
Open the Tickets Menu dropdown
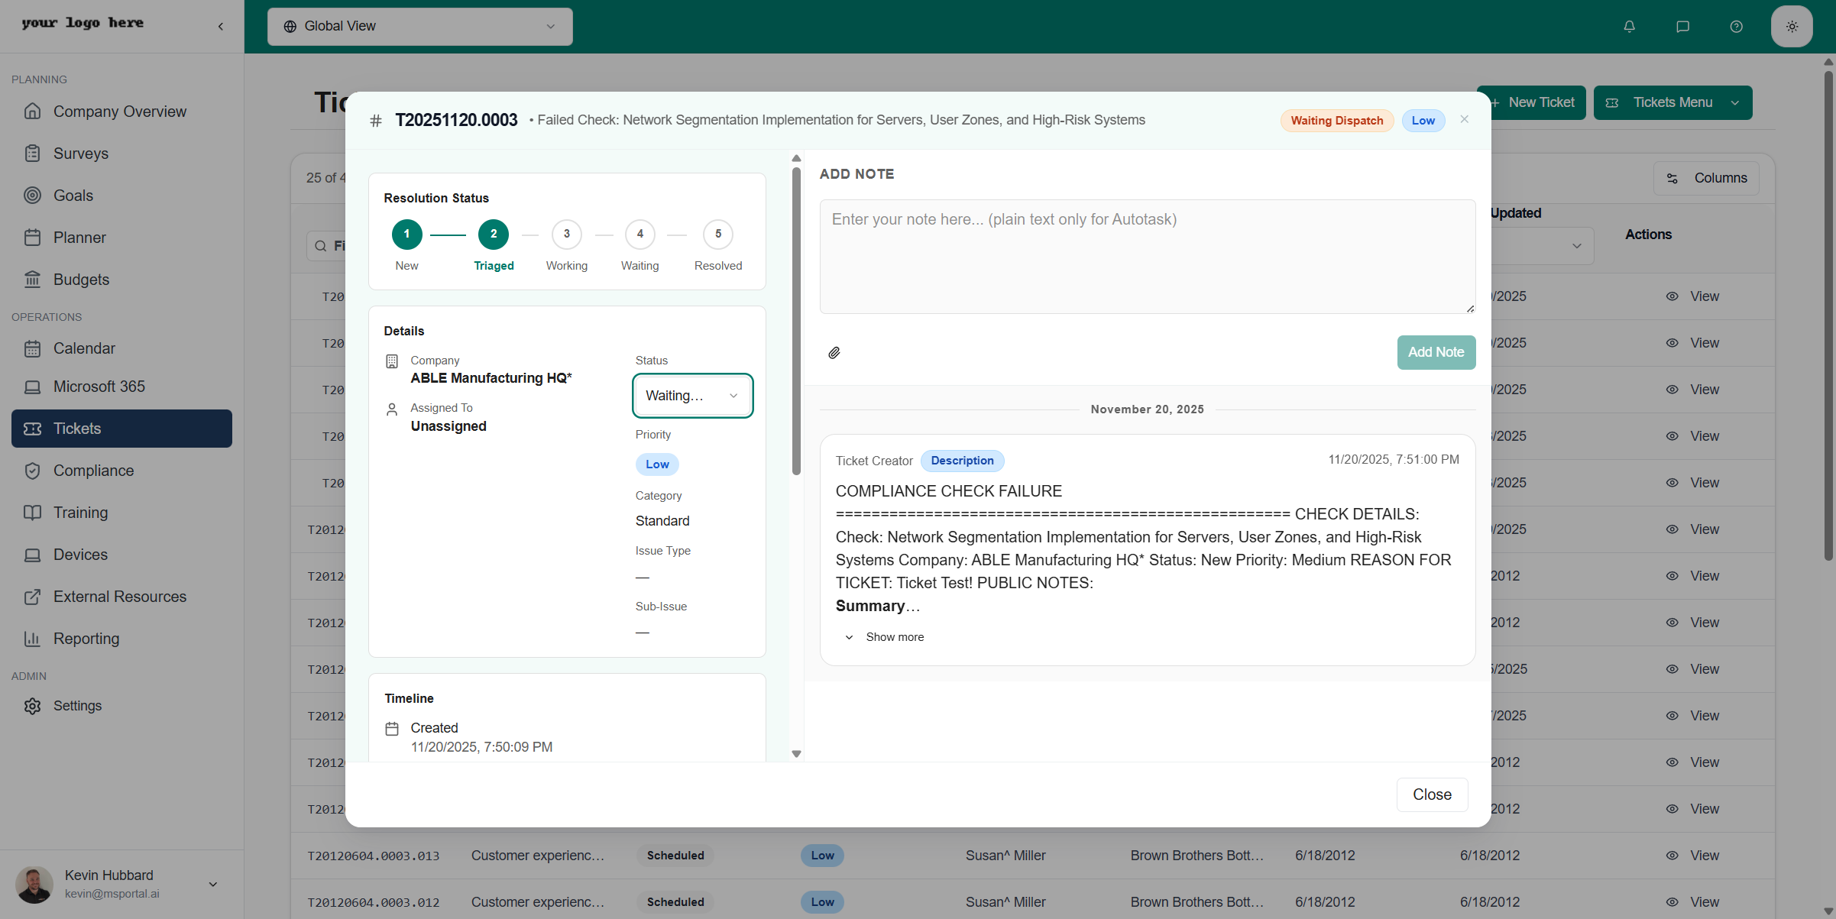tap(1672, 102)
